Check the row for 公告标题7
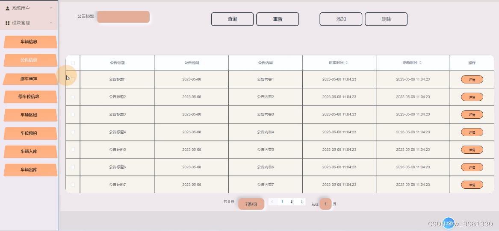The width and height of the screenshot is (499, 231). [x=73, y=184]
